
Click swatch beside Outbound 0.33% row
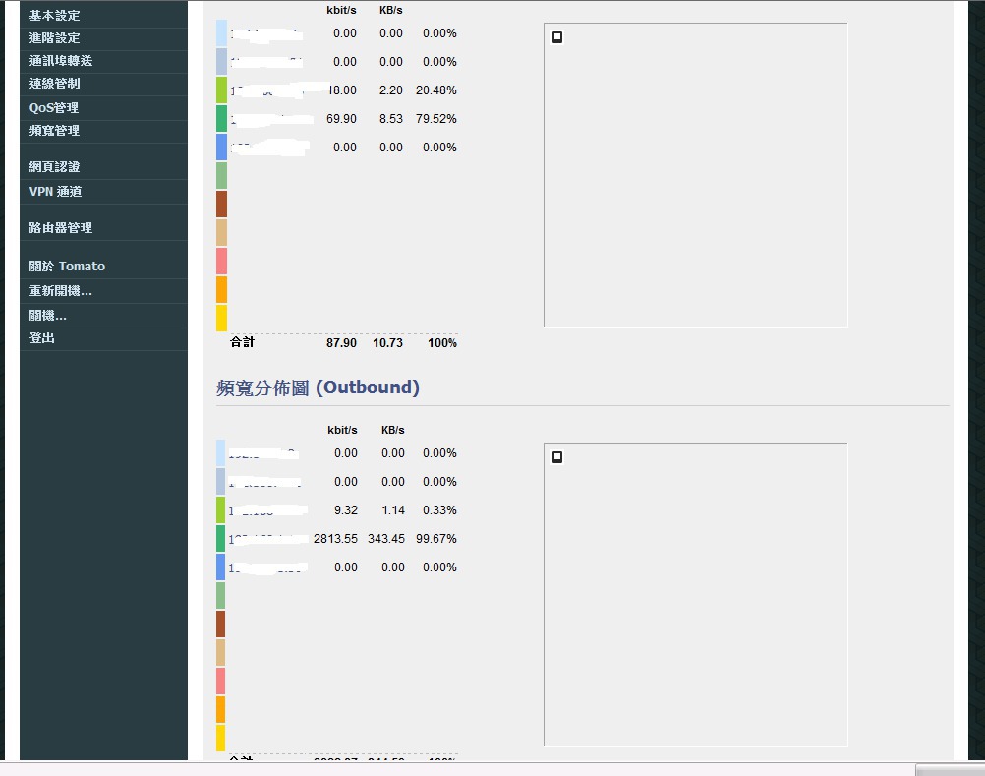pyautogui.click(x=220, y=509)
